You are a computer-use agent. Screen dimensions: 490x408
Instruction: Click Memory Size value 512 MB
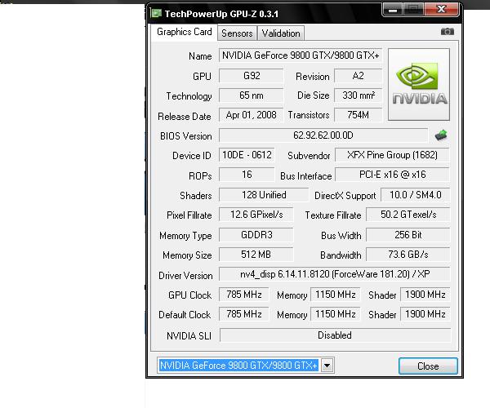256,255
